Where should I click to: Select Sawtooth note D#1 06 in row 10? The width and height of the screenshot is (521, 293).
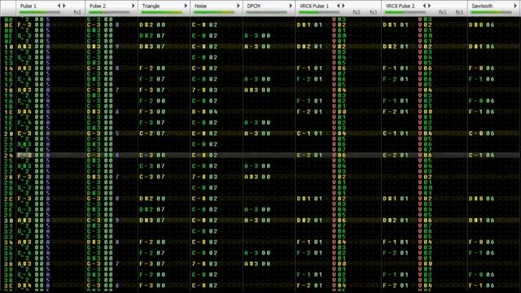(481, 46)
